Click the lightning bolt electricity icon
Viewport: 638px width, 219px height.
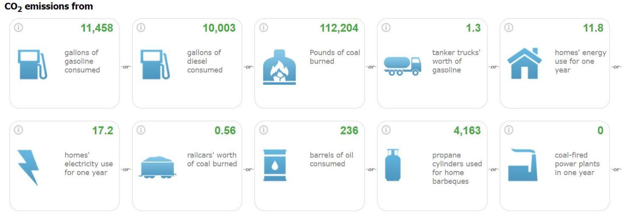pyautogui.click(x=28, y=167)
